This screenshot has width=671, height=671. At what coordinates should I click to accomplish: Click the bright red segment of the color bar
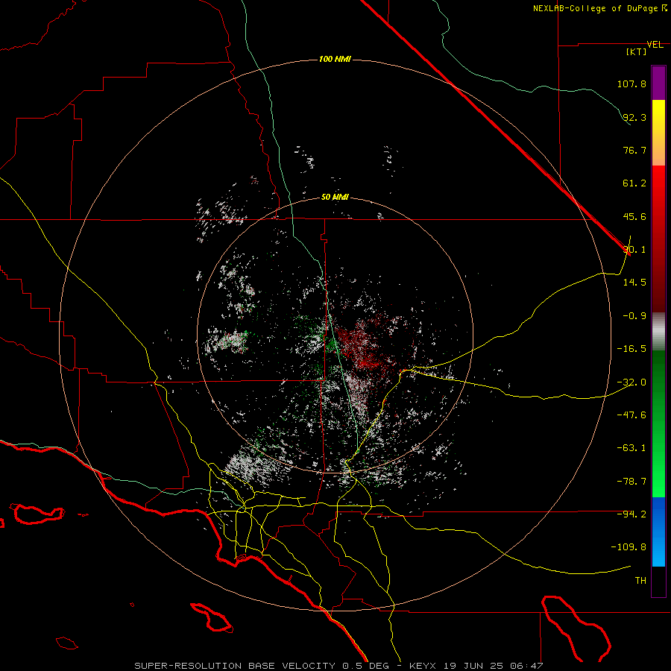click(658, 239)
